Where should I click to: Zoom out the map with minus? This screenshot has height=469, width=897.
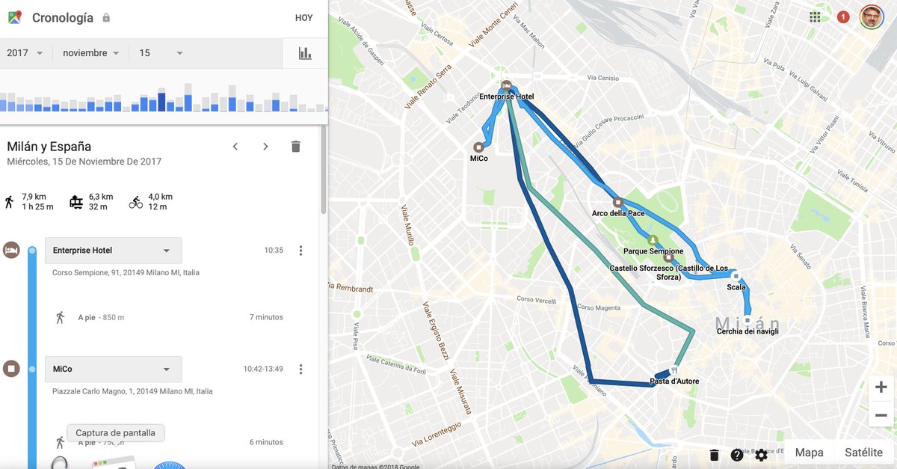pyautogui.click(x=881, y=415)
